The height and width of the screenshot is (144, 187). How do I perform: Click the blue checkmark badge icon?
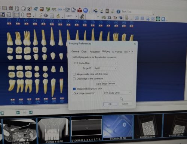[120, 18]
